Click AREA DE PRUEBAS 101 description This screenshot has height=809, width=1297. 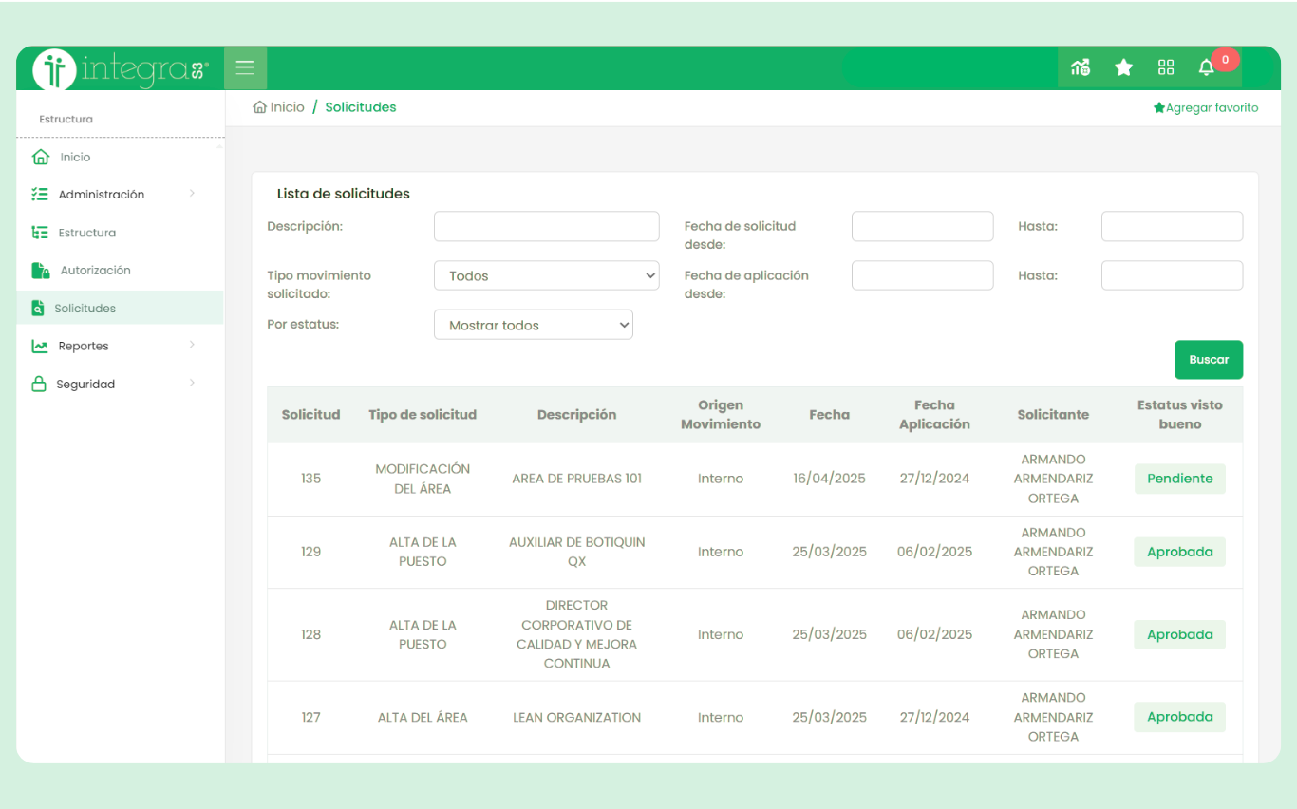(576, 479)
